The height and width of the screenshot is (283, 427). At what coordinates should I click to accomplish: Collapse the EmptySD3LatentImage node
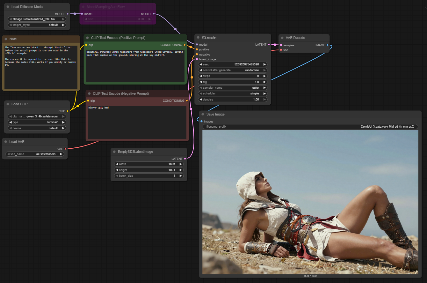114,152
